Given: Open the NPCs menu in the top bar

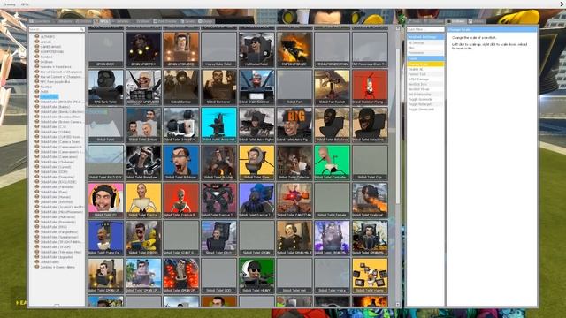Looking at the screenshot, I should [25, 4].
